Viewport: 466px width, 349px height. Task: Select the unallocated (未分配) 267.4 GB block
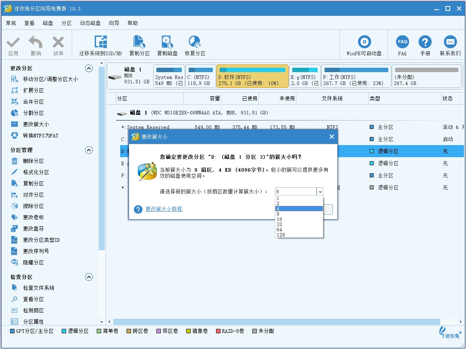click(x=427, y=76)
